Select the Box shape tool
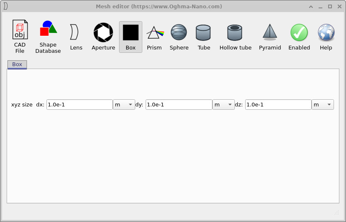346x222 pixels. pos(131,37)
